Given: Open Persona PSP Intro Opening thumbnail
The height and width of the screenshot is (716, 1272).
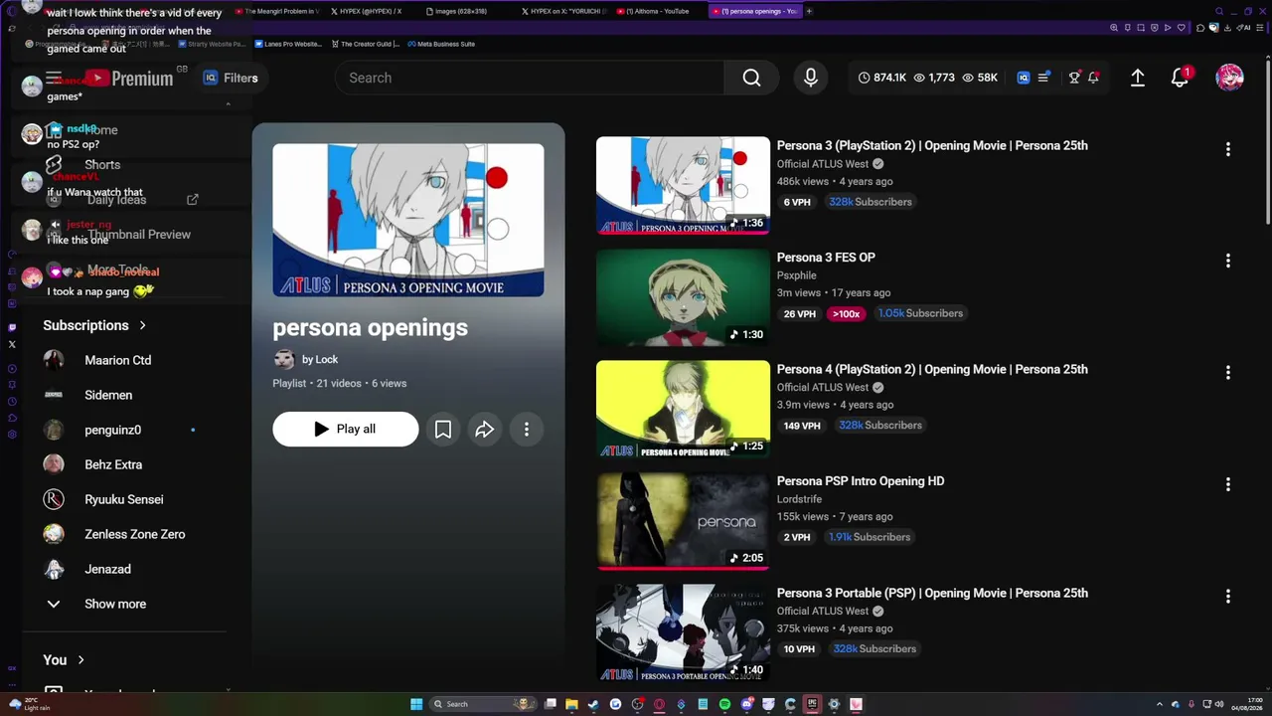Looking at the screenshot, I should (x=683, y=520).
